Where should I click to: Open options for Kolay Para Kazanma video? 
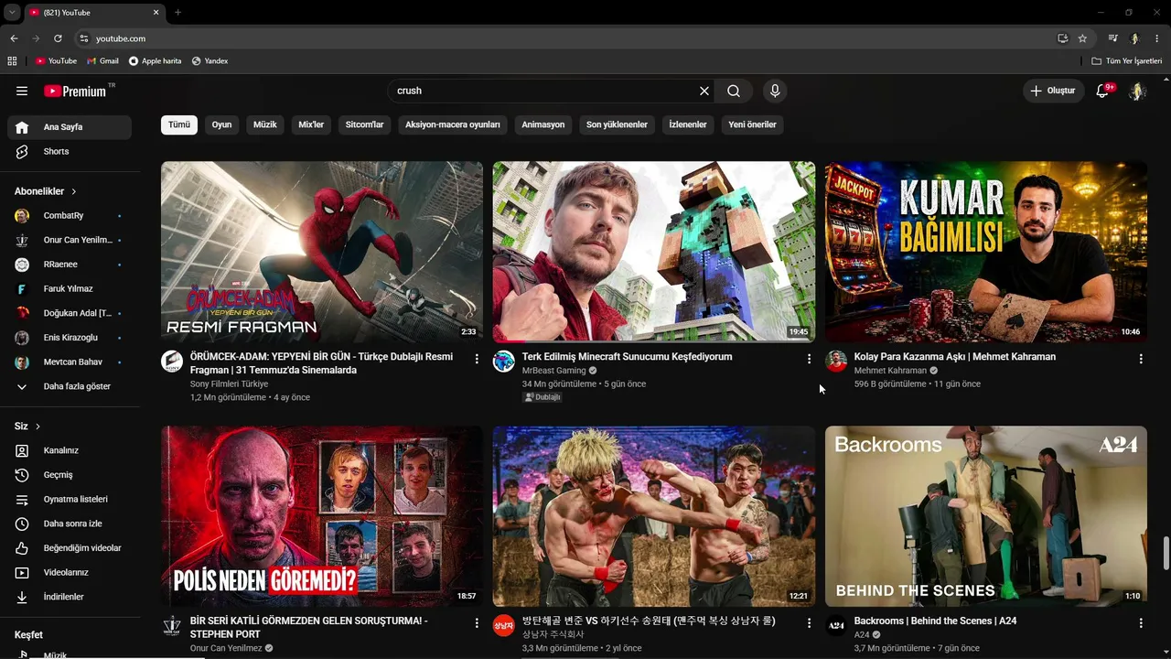pyautogui.click(x=1141, y=359)
